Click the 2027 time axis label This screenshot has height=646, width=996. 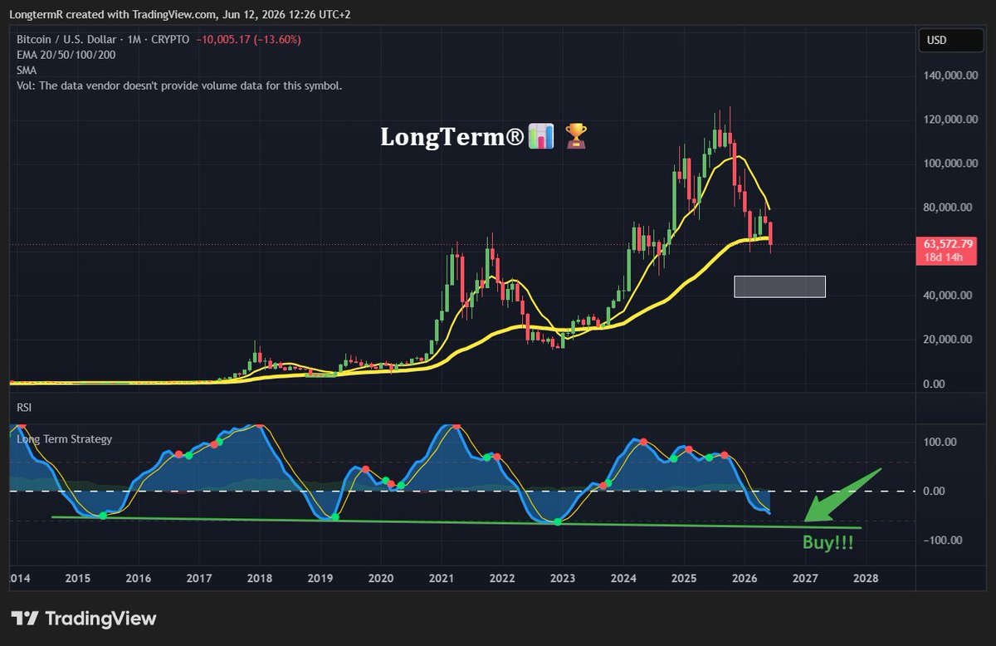coord(805,578)
